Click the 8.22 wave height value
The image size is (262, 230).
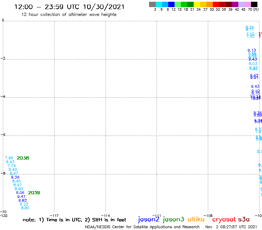[24, 204]
